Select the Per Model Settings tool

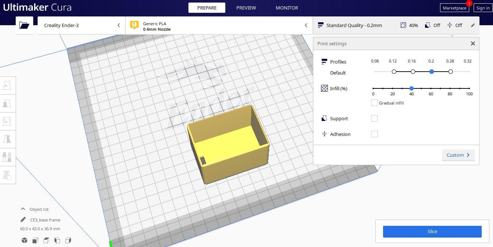click(x=7, y=157)
